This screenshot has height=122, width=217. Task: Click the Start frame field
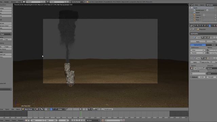tap(37, 120)
